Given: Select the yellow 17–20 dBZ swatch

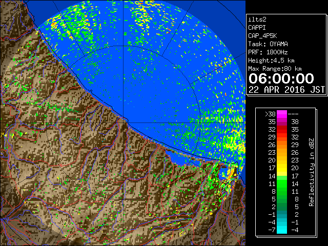Looking at the screenshot, I should 282,168.
